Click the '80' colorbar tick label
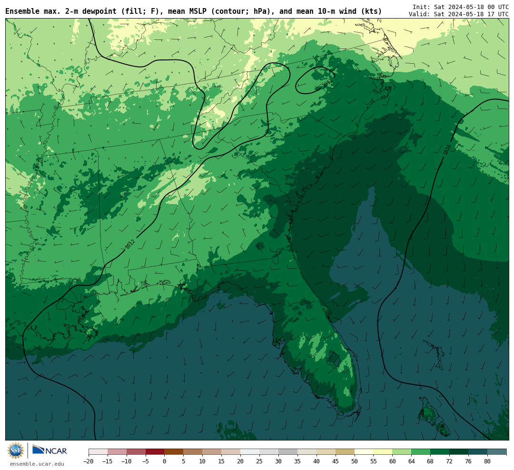This screenshot has height=470, width=514. (487, 461)
